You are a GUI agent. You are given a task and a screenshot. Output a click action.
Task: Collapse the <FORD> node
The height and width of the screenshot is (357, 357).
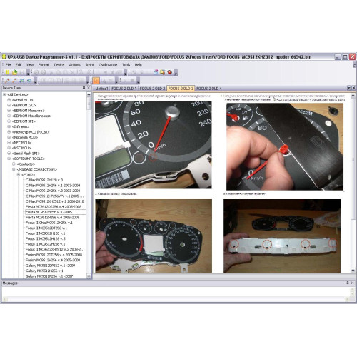(x=19, y=175)
